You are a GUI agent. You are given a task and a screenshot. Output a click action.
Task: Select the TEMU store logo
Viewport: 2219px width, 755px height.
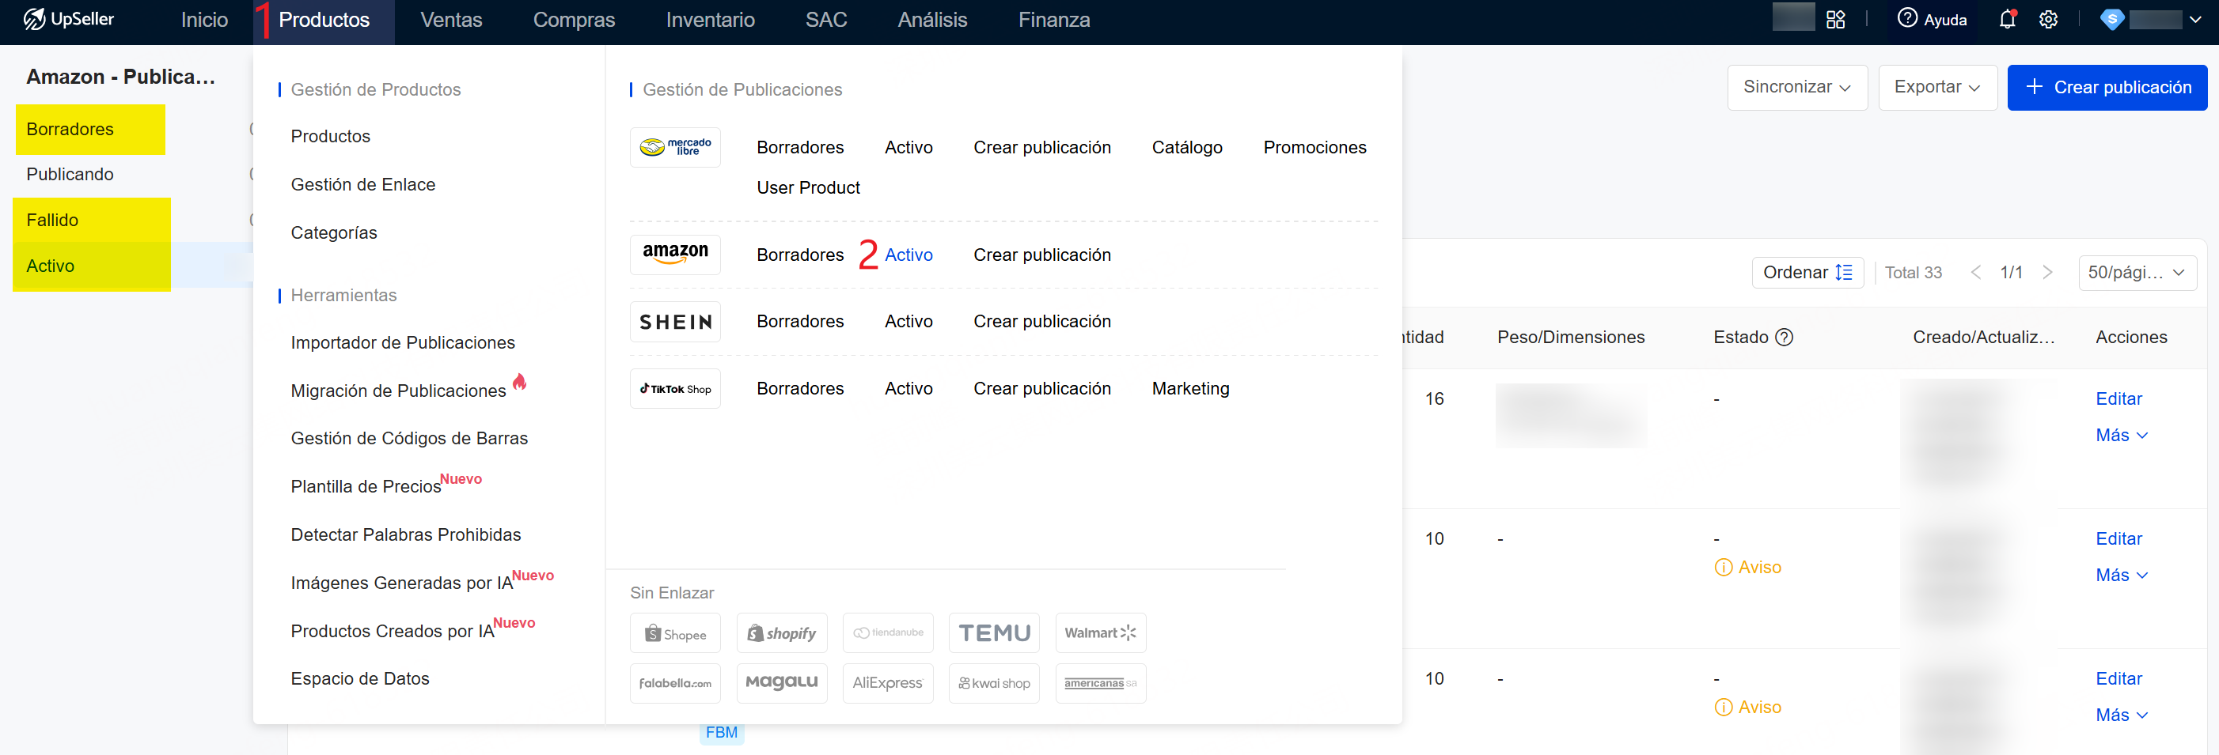pos(993,633)
